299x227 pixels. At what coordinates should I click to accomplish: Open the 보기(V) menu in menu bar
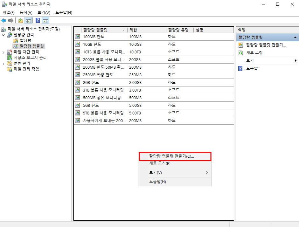44,13
